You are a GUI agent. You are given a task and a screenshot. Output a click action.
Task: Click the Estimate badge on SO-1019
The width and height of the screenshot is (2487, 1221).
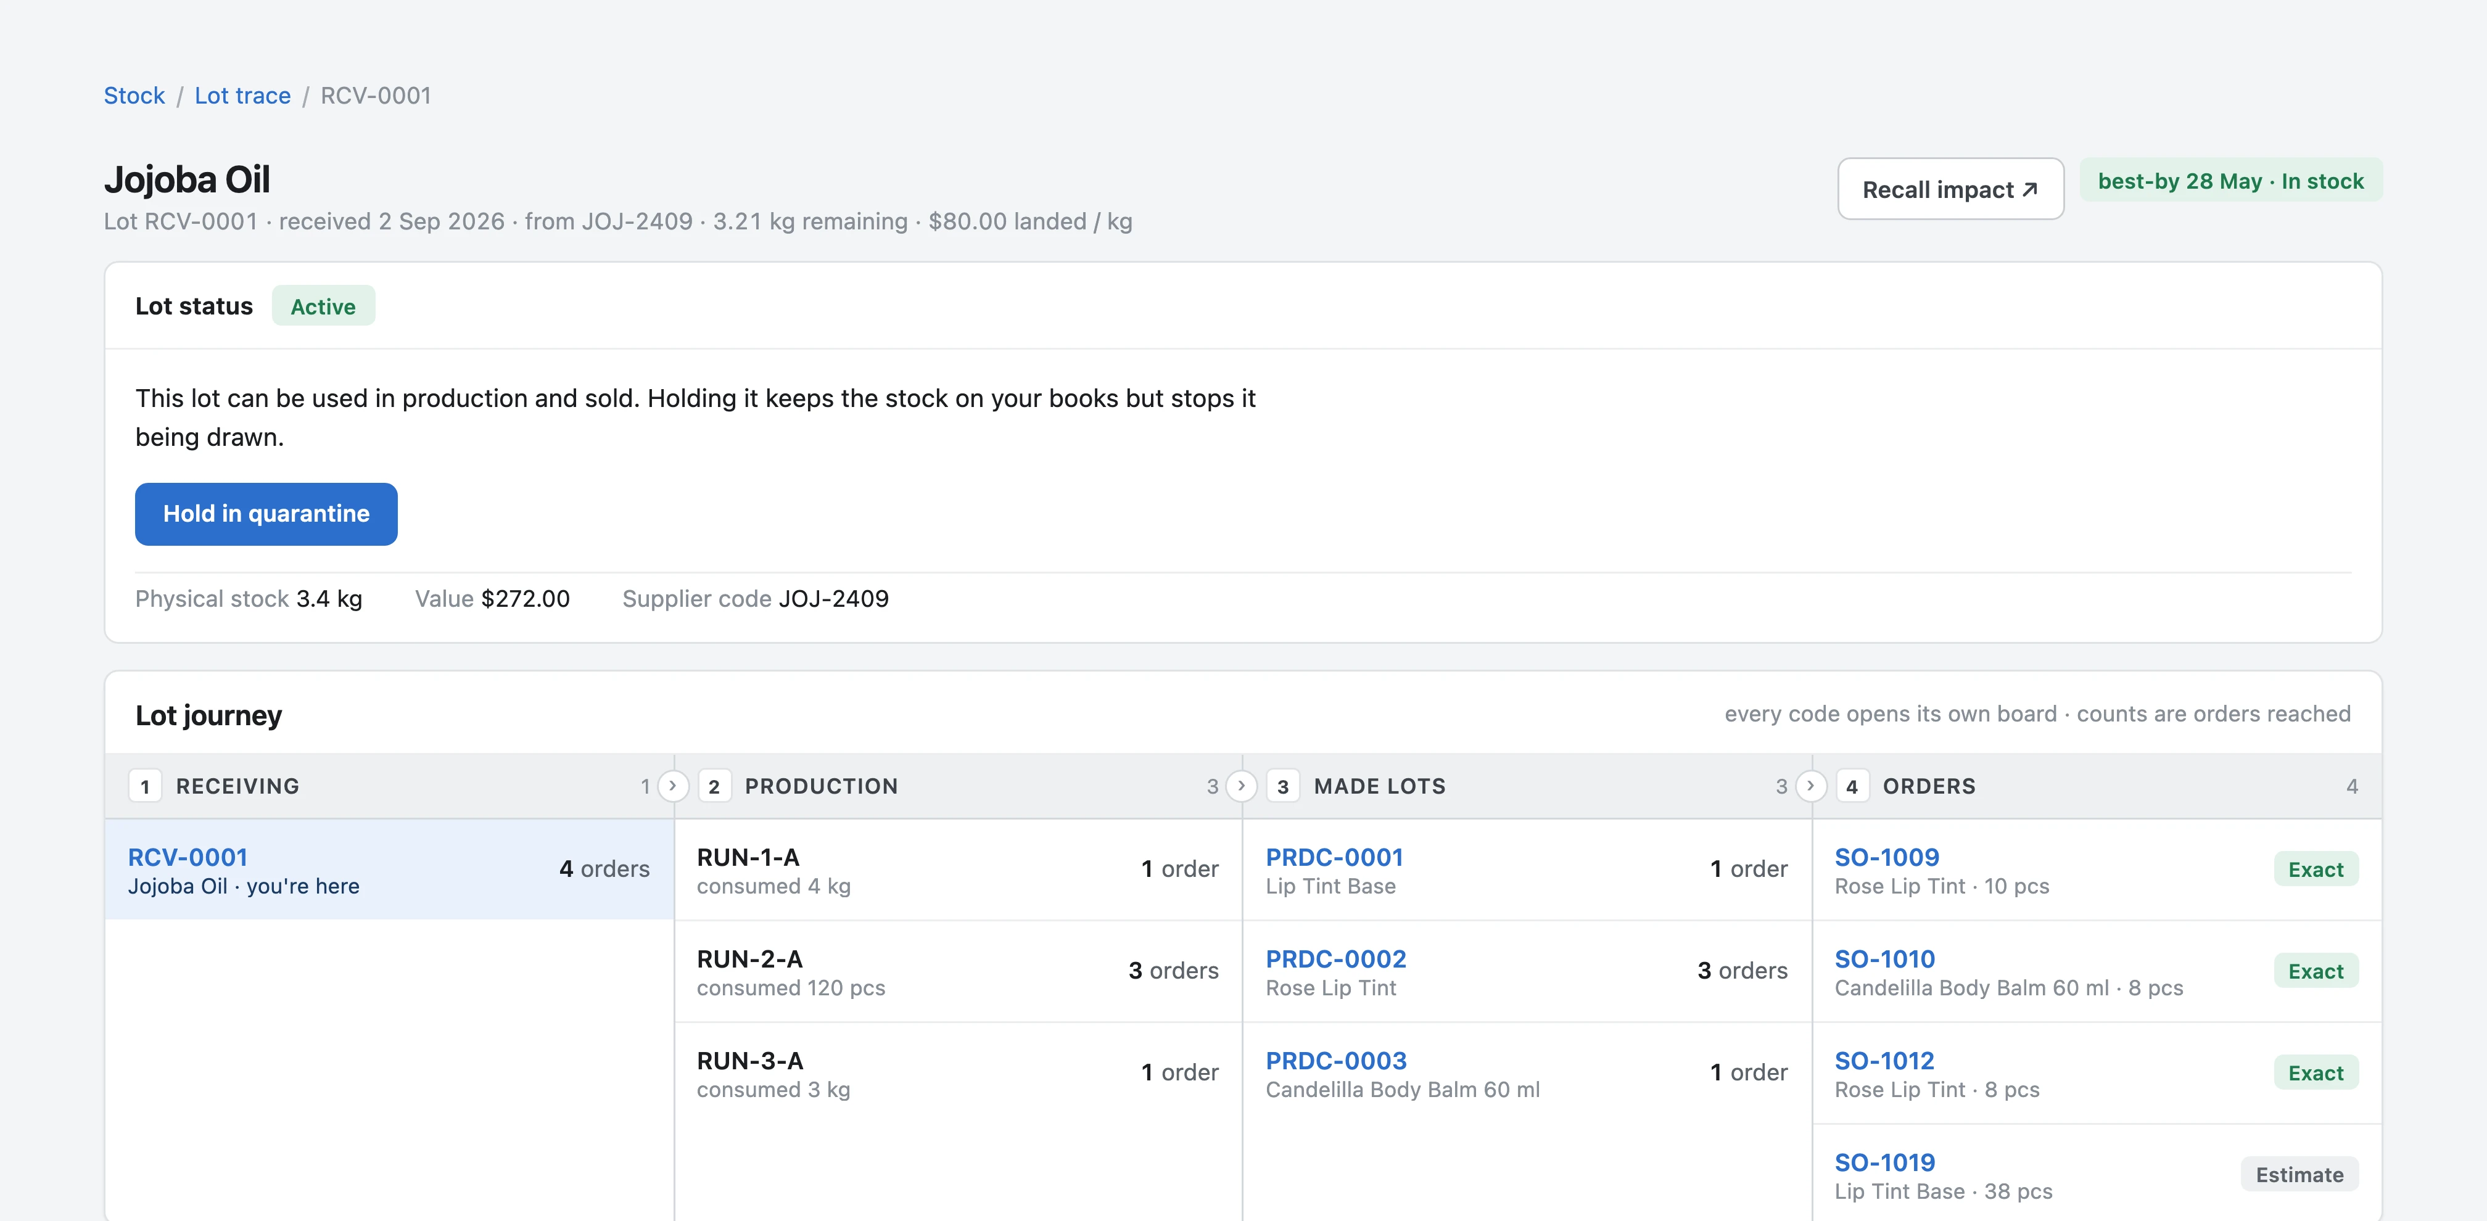(x=2299, y=1175)
